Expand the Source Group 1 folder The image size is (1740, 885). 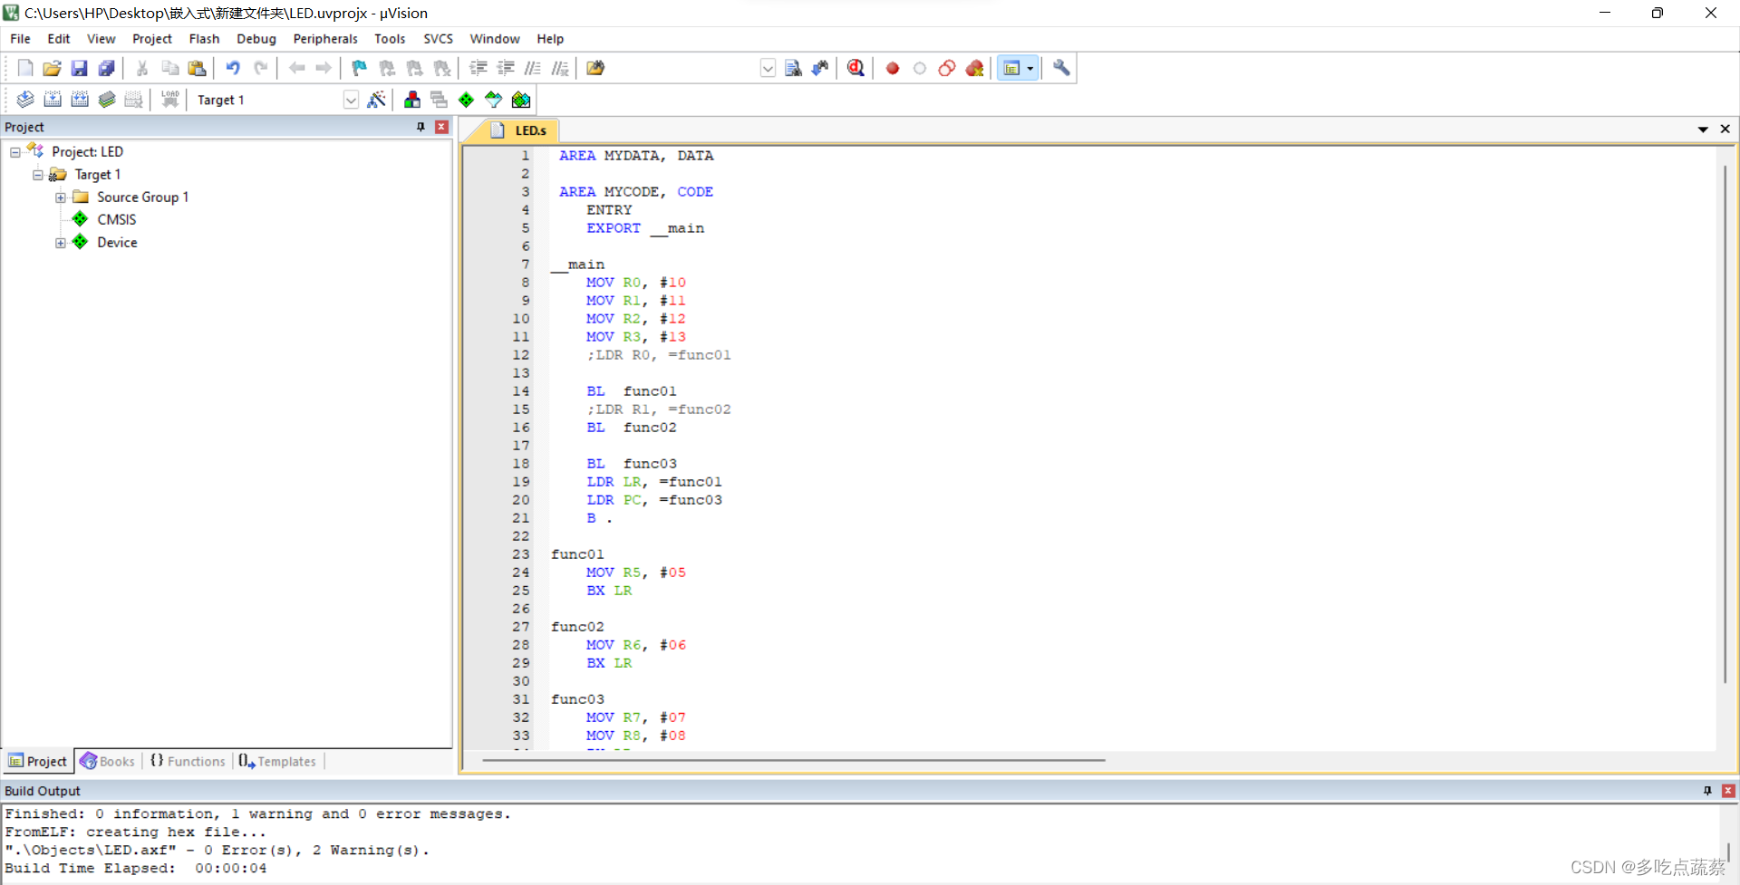[61, 197]
